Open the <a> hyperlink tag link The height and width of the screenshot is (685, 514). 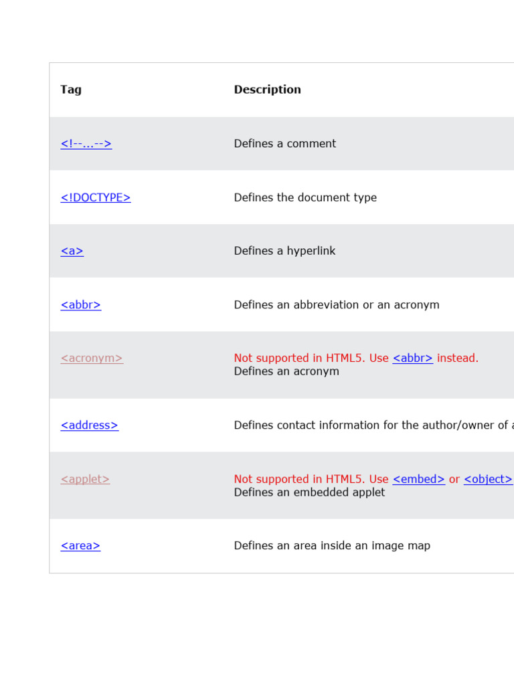pyautogui.click(x=72, y=251)
